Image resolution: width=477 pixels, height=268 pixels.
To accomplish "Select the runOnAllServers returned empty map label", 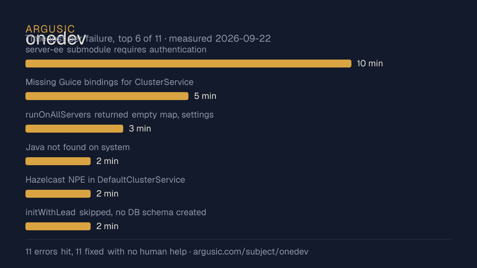I will pyautogui.click(x=120, y=115).
